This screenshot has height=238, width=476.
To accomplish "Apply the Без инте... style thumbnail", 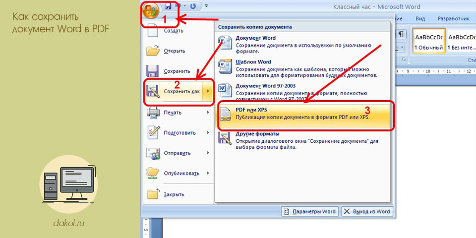I will tap(462, 41).
